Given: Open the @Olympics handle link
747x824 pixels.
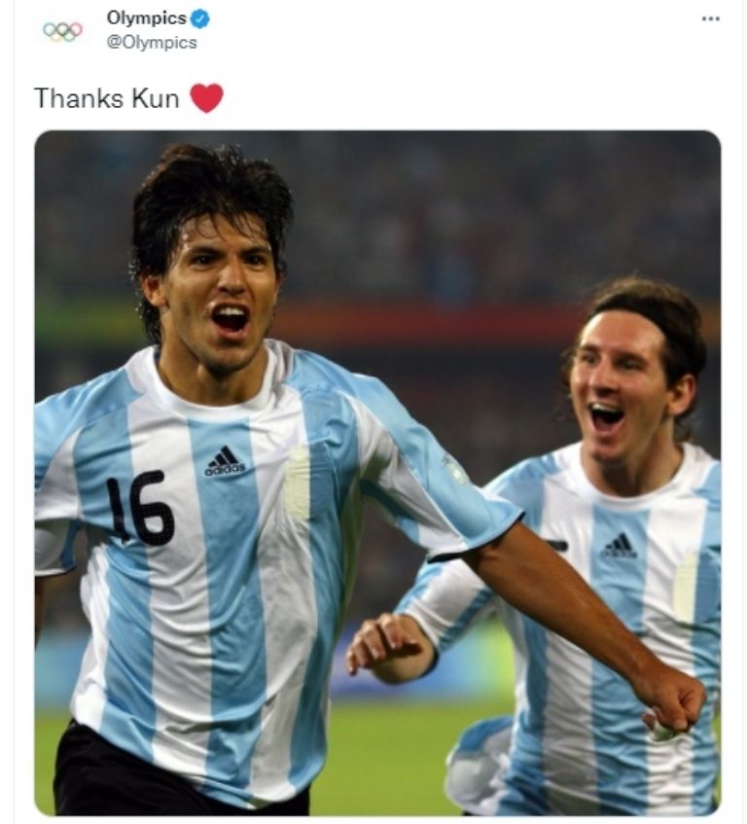Looking at the screenshot, I should [x=152, y=42].
